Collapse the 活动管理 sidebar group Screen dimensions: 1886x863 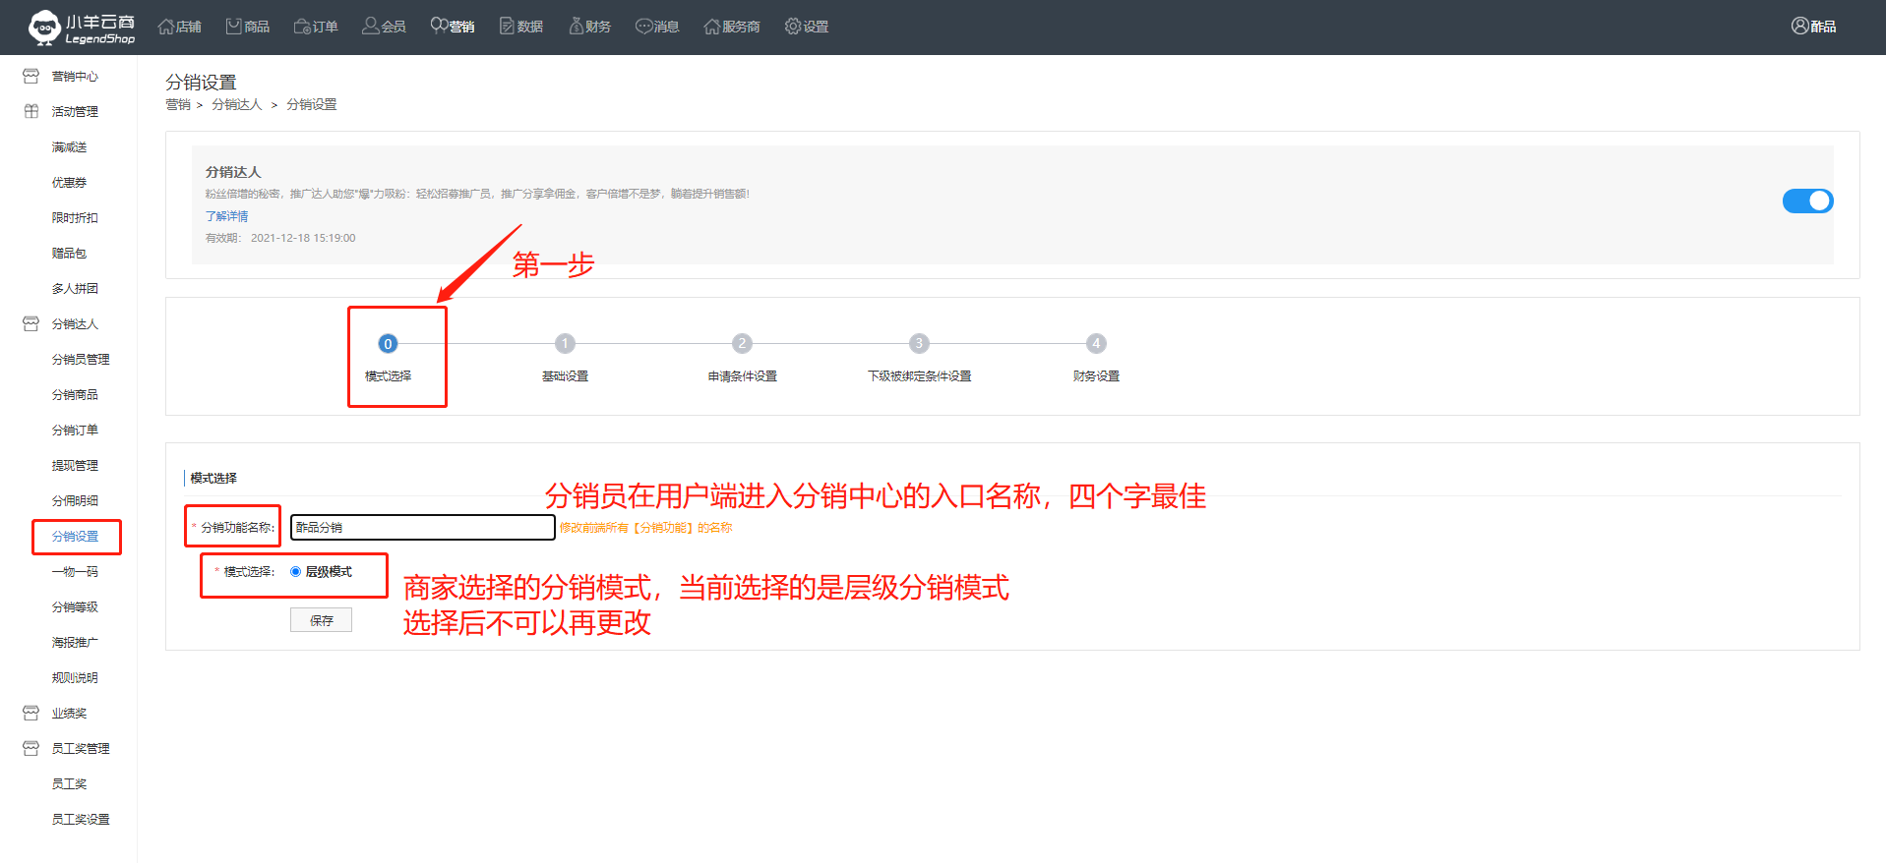(75, 112)
